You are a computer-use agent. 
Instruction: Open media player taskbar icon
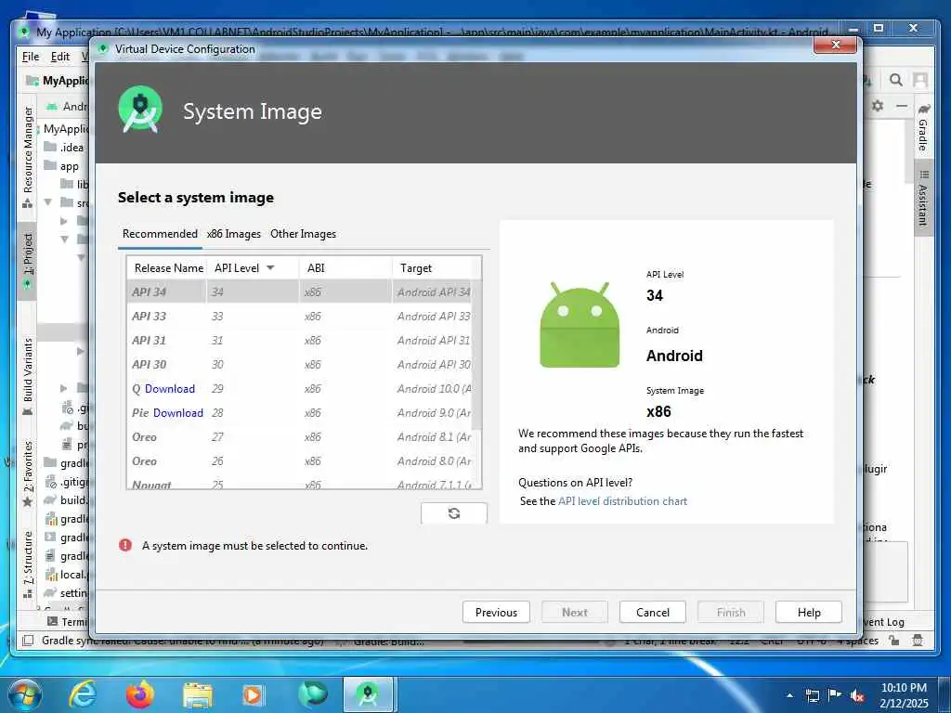coord(253,694)
